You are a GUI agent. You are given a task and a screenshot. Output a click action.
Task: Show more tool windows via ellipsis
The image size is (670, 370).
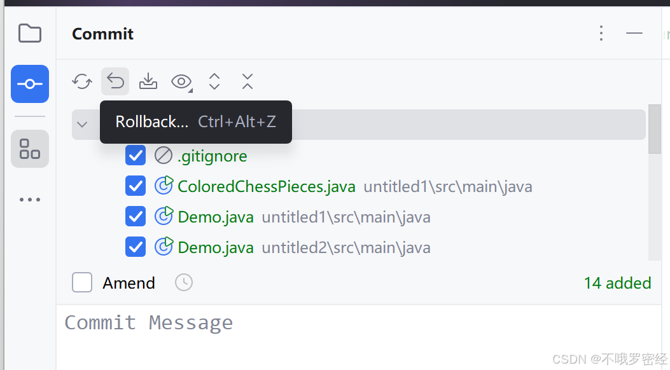click(x=30, y=199)
